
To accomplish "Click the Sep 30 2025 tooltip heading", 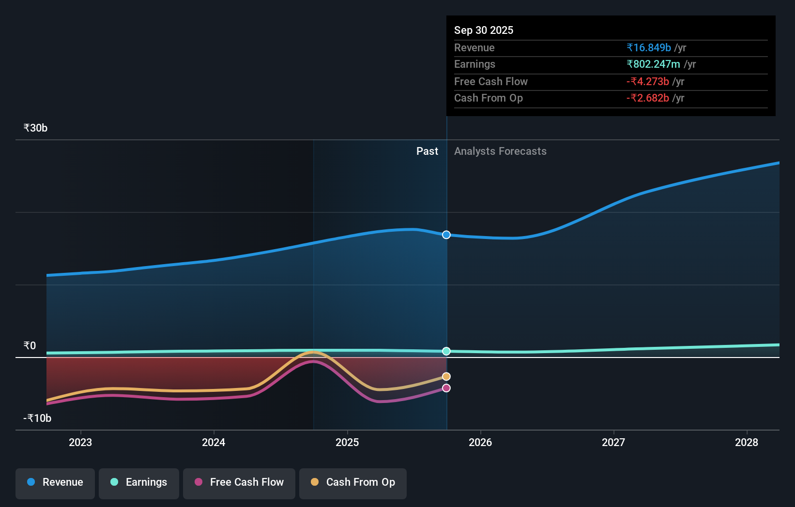I will [483, 30].
